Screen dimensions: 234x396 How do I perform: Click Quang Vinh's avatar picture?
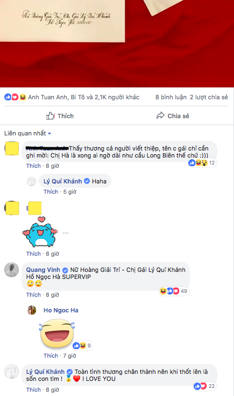pos(12,270)
